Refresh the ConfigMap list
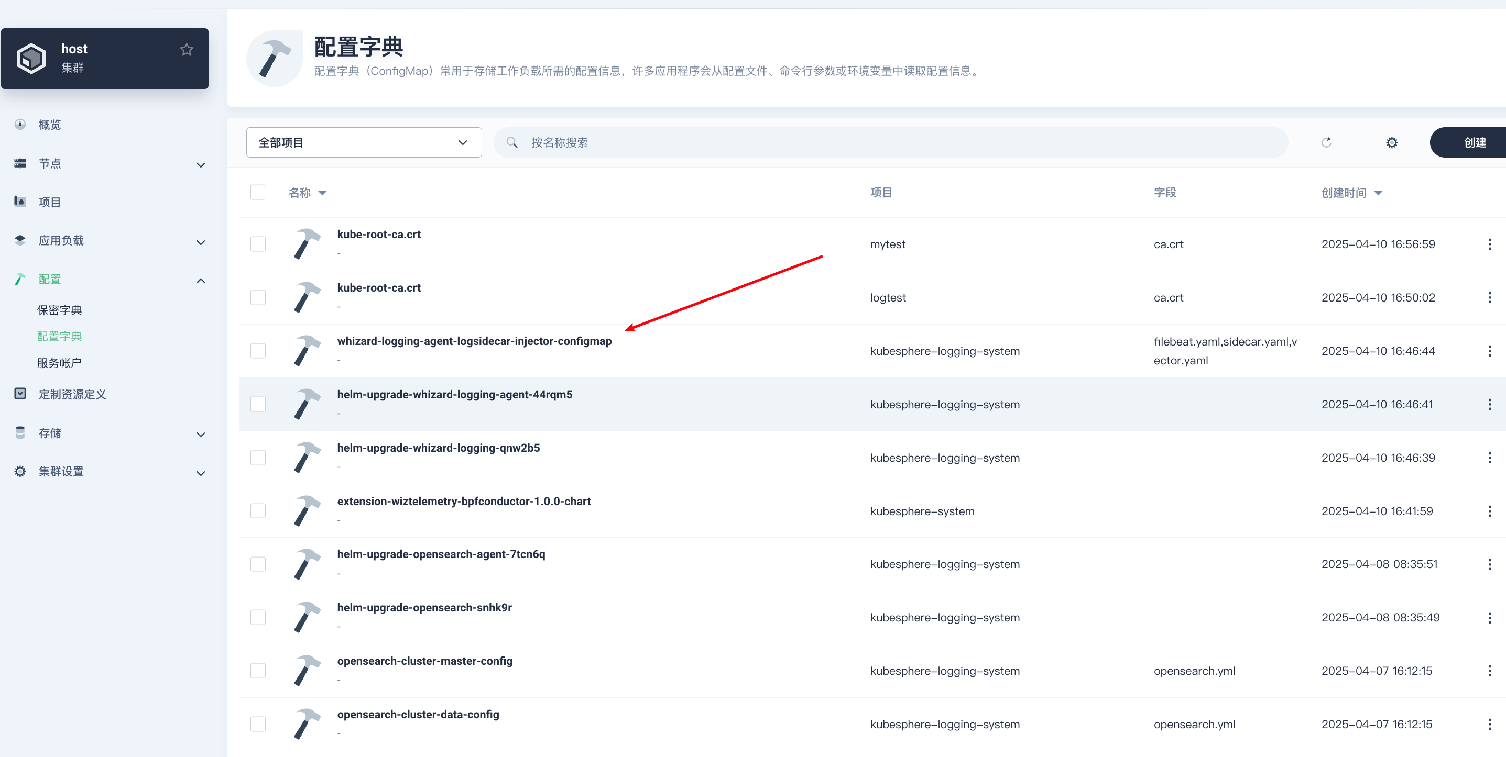The width and height of the screenshot is (1506, 757). click(1326, 142)
